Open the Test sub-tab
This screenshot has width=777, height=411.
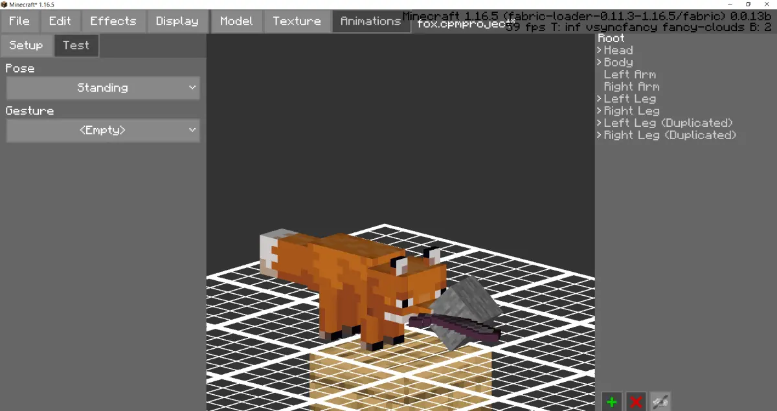click(x=76, y=46)
